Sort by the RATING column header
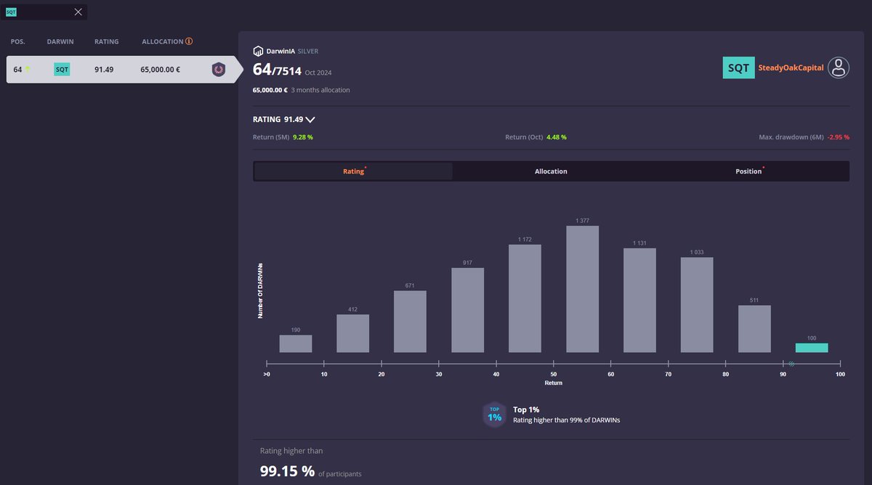Image resolution: width=872 pixels, height=485 pixels. tap(106, 41)
